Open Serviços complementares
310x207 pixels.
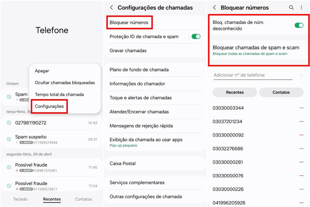point(155,182)
